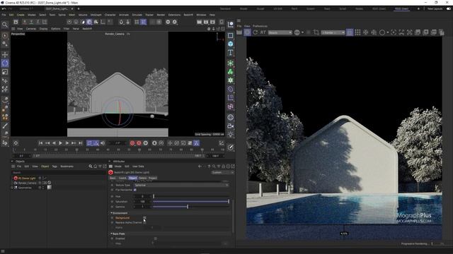
Task: Adjust the Hue slider
Action: coord(191,196)
